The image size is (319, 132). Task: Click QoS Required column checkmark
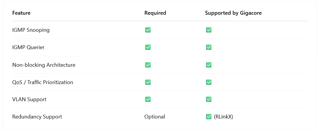pos(148,82)
